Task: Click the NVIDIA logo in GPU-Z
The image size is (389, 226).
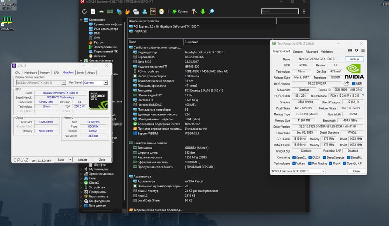Action: (x=354, y=71)
